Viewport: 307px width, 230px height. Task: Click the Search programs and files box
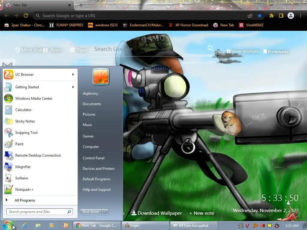40,212
